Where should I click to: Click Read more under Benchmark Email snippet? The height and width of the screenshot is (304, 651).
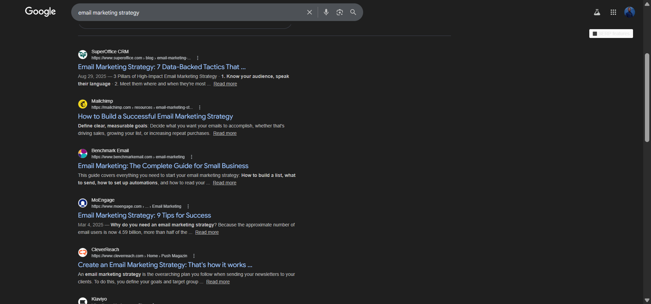pyautogui.click(x=224, y=183)
